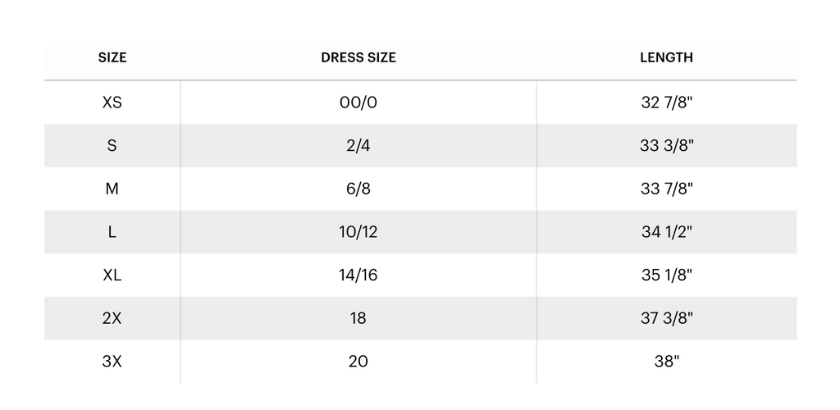The width and height of the screenshot is (840, 410).
Task: Click the 32 7/8" length value
Action: [666, 102]
